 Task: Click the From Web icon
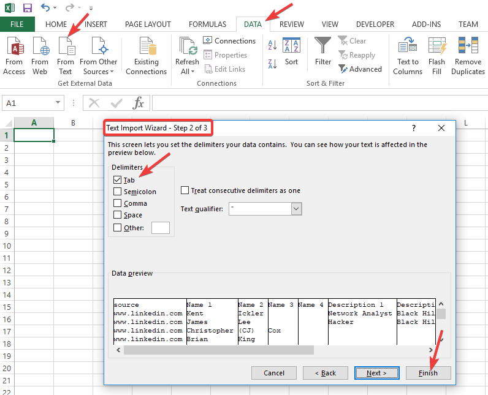point(40,47)
